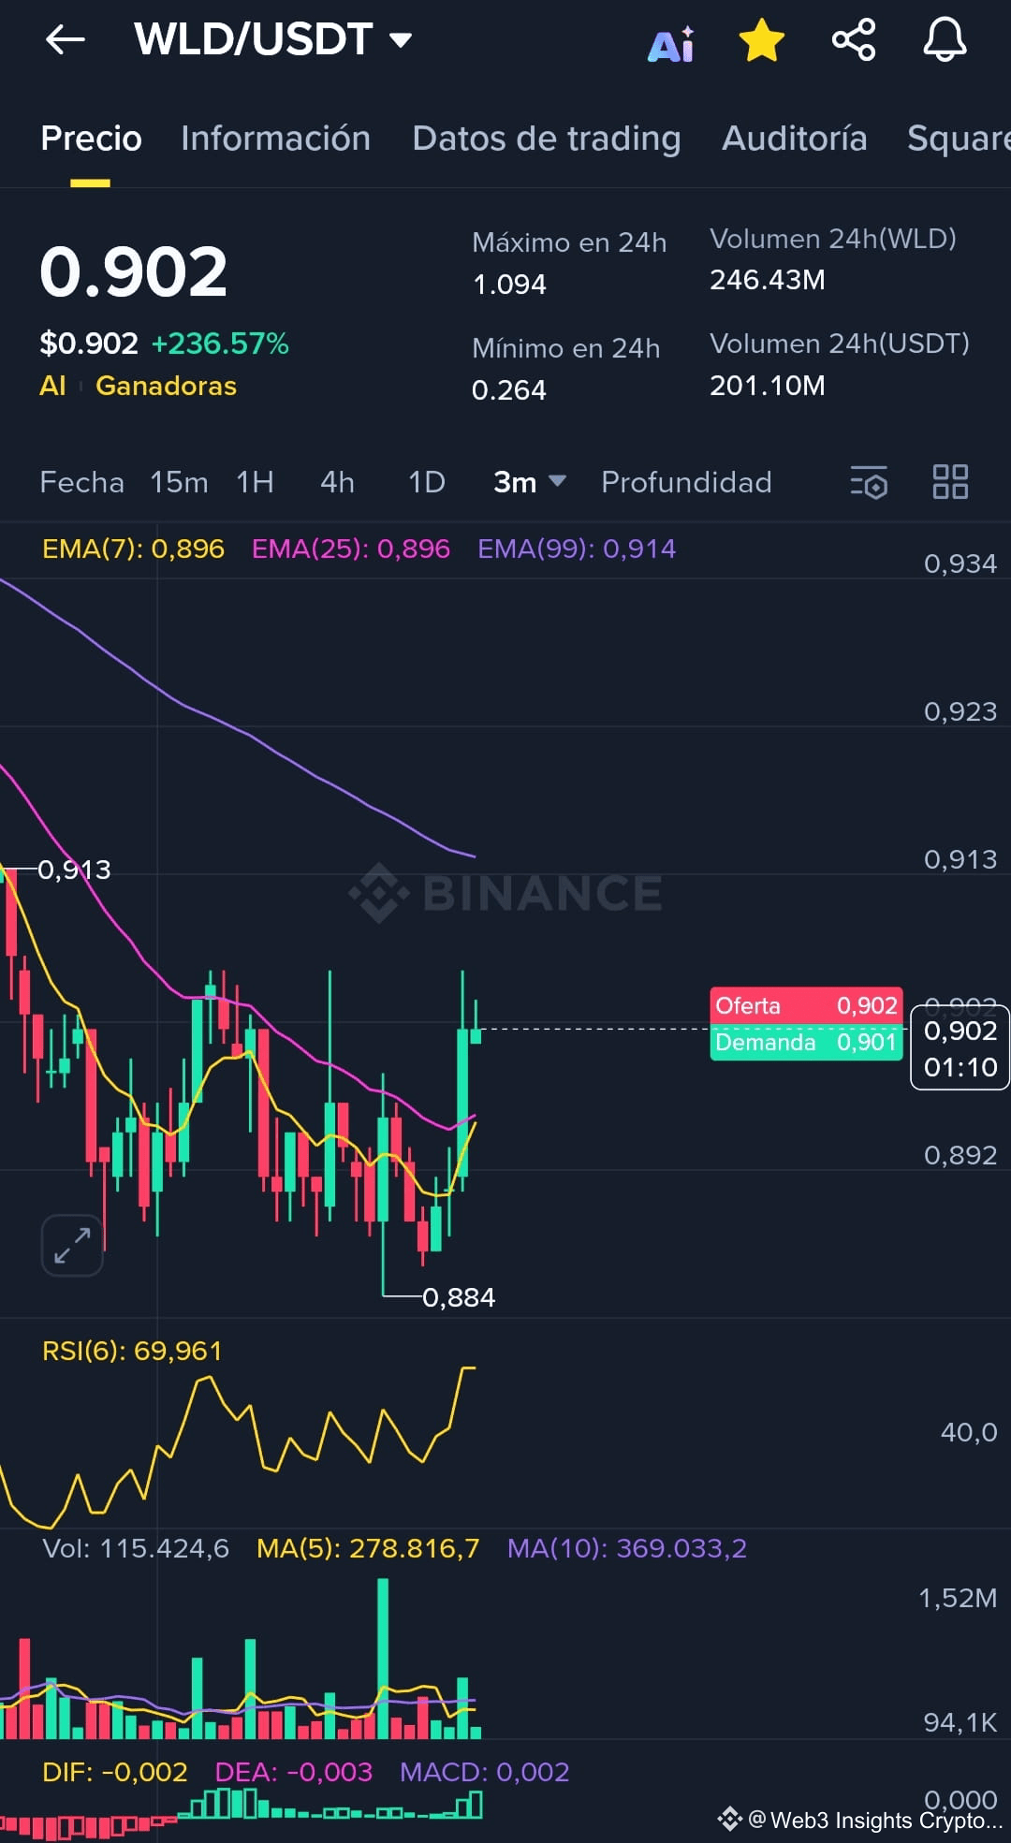The image size is (1011, 1843).
Task: Open the AI analysis icon
Action: 671,43
